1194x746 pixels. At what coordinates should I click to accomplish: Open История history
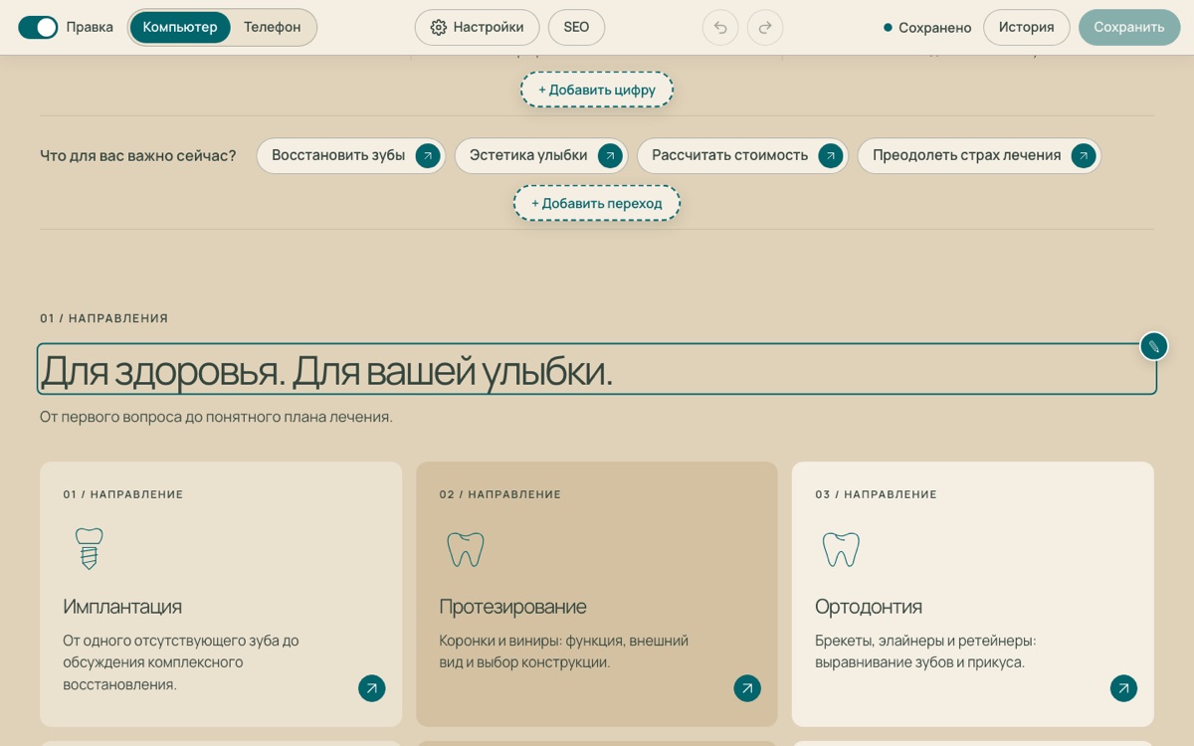[x=1027, y=27]
